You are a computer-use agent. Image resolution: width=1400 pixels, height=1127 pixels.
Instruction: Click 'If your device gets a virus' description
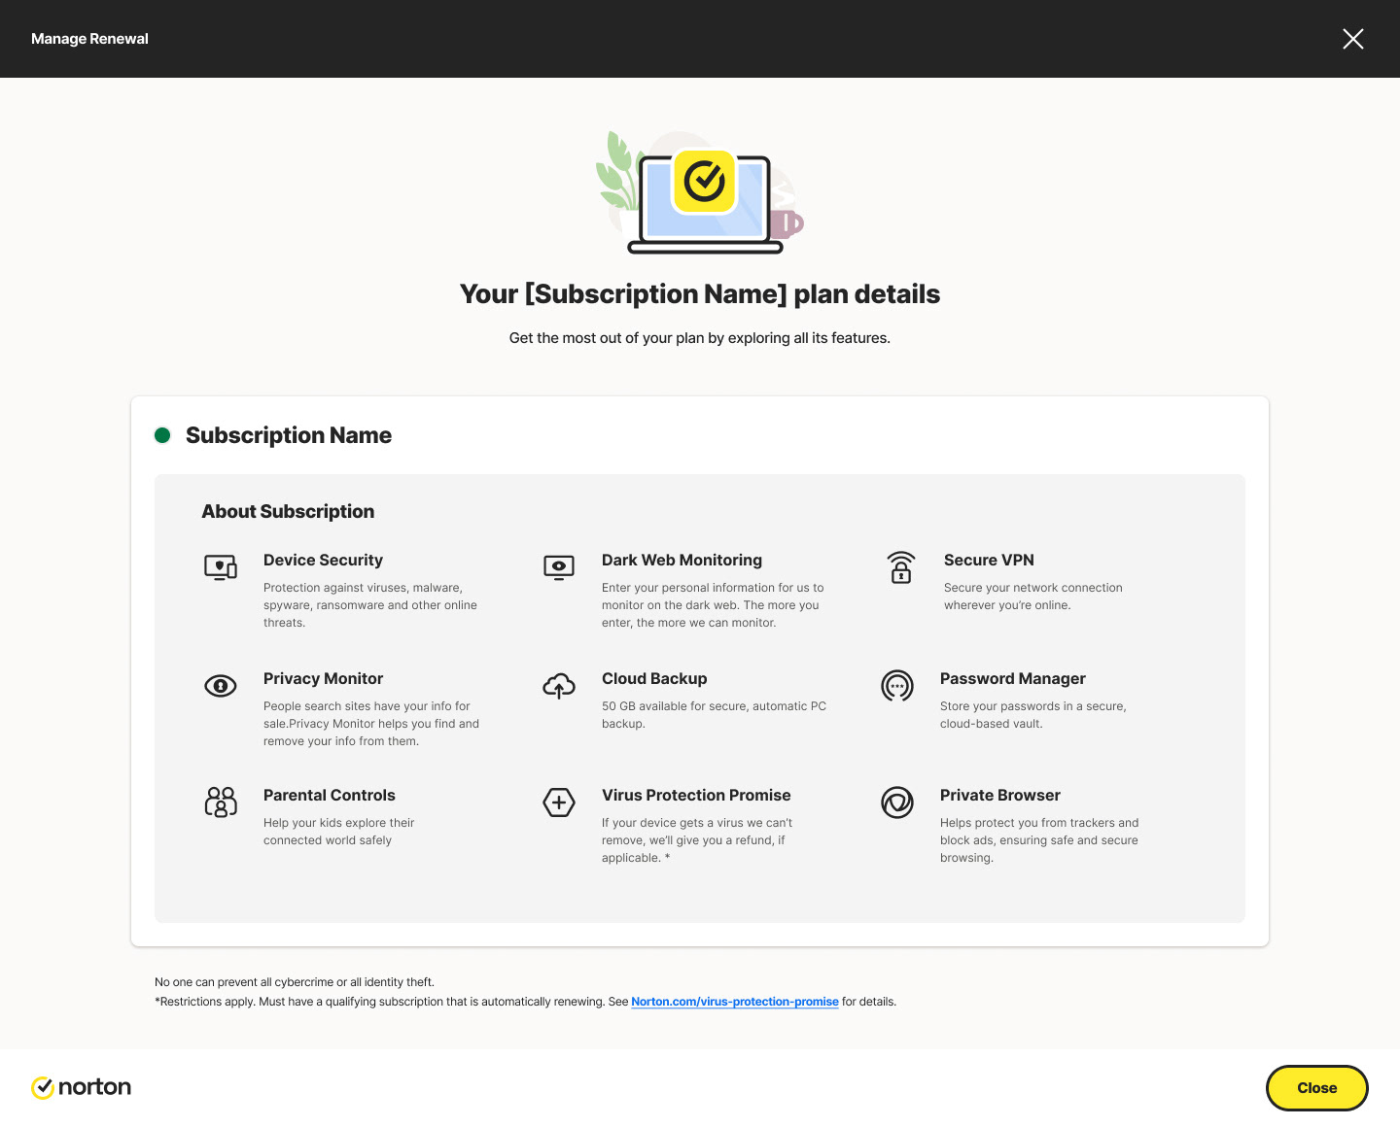pyautogui.click(x=697, y=840)
